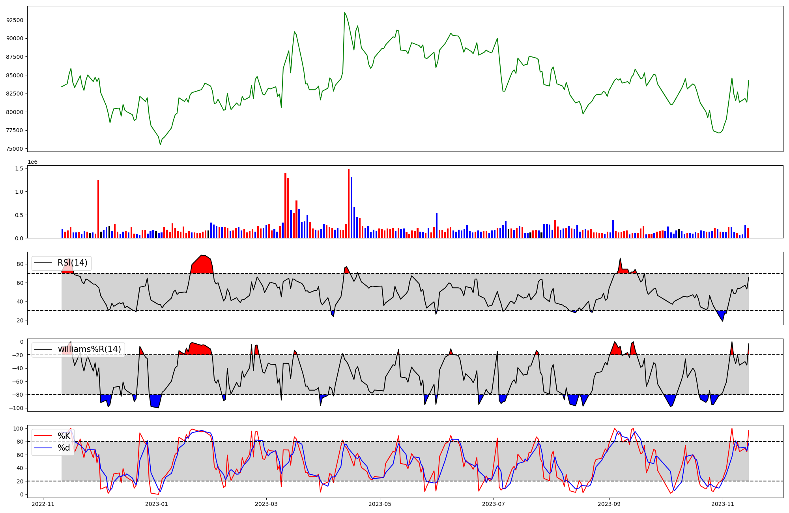Click the RSI(14) legend label
The height and width of the screenshot is (513, 789).
tap(72, 263)
